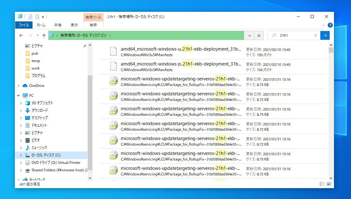Click the 2021/02/10 13:45 date of 150 バイト result
351x199 pixels.
click(x=276, y=50)
